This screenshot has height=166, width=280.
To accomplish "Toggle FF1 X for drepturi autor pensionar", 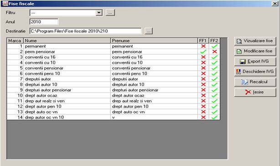I will pyautogui.click(x=203, y=90).
